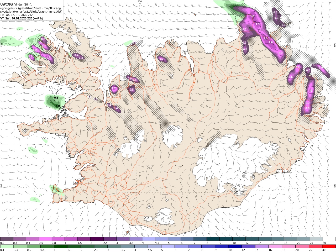Click the 1.2 snowfall value on the map
The width and height of the screenshot is (336, 252).
(114, 89)
